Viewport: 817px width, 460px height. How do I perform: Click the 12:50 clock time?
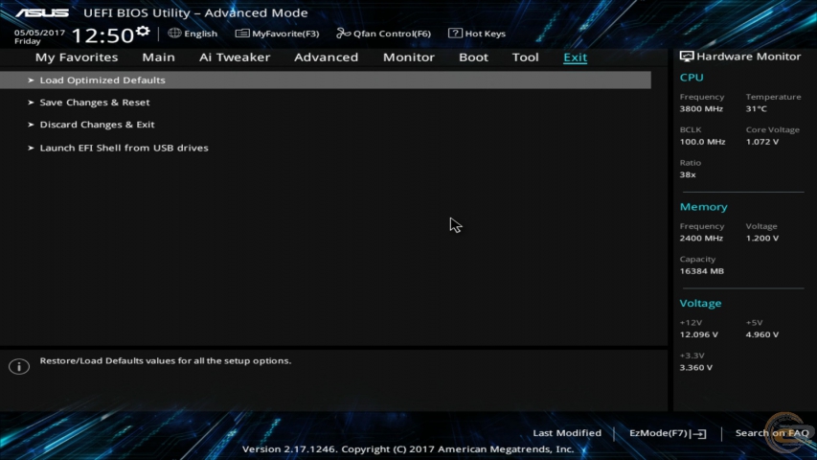102,35
